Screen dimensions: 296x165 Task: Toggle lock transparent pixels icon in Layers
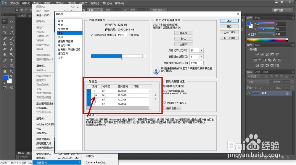coord(256,88)
